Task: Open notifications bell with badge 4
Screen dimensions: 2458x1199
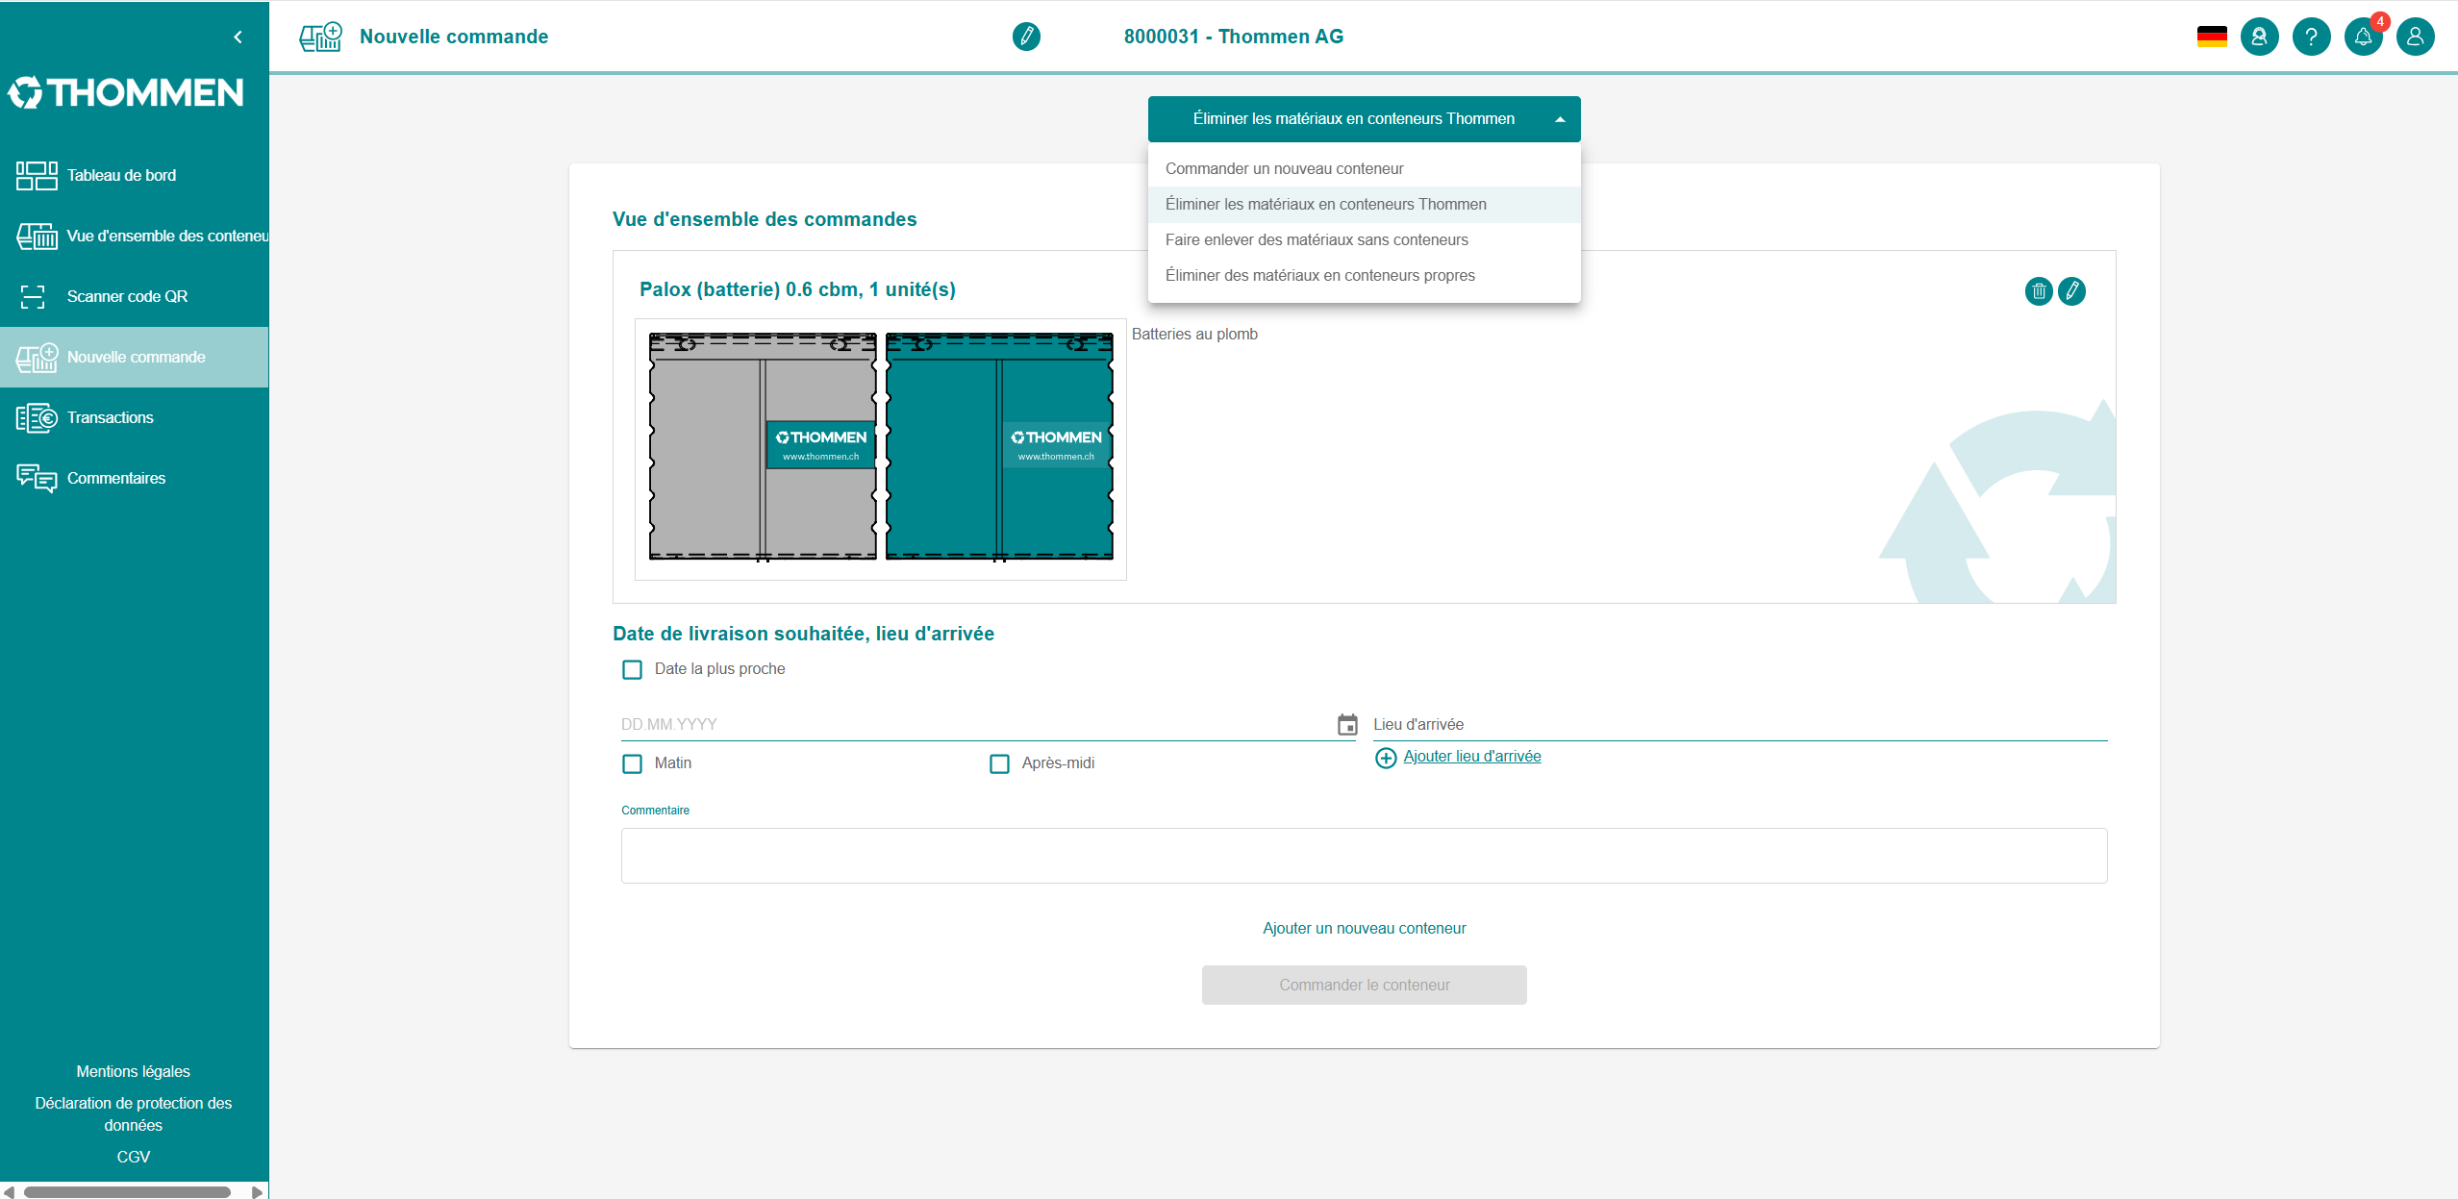Action: 2364,37
